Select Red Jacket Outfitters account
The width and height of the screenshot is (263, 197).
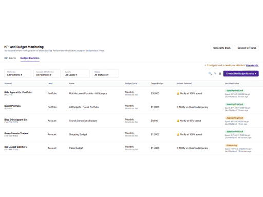[x=15, y=147]
